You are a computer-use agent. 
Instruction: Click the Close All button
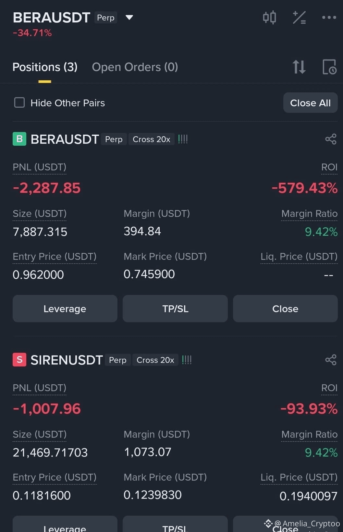point(310,103)
